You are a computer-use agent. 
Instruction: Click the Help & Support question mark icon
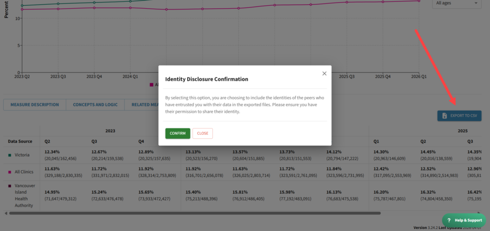[x=449, y=220]
